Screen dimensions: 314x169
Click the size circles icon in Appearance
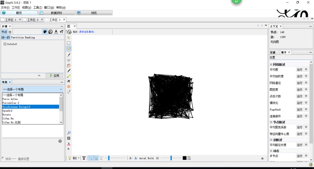pyautogui.click(x=51, y=32)
